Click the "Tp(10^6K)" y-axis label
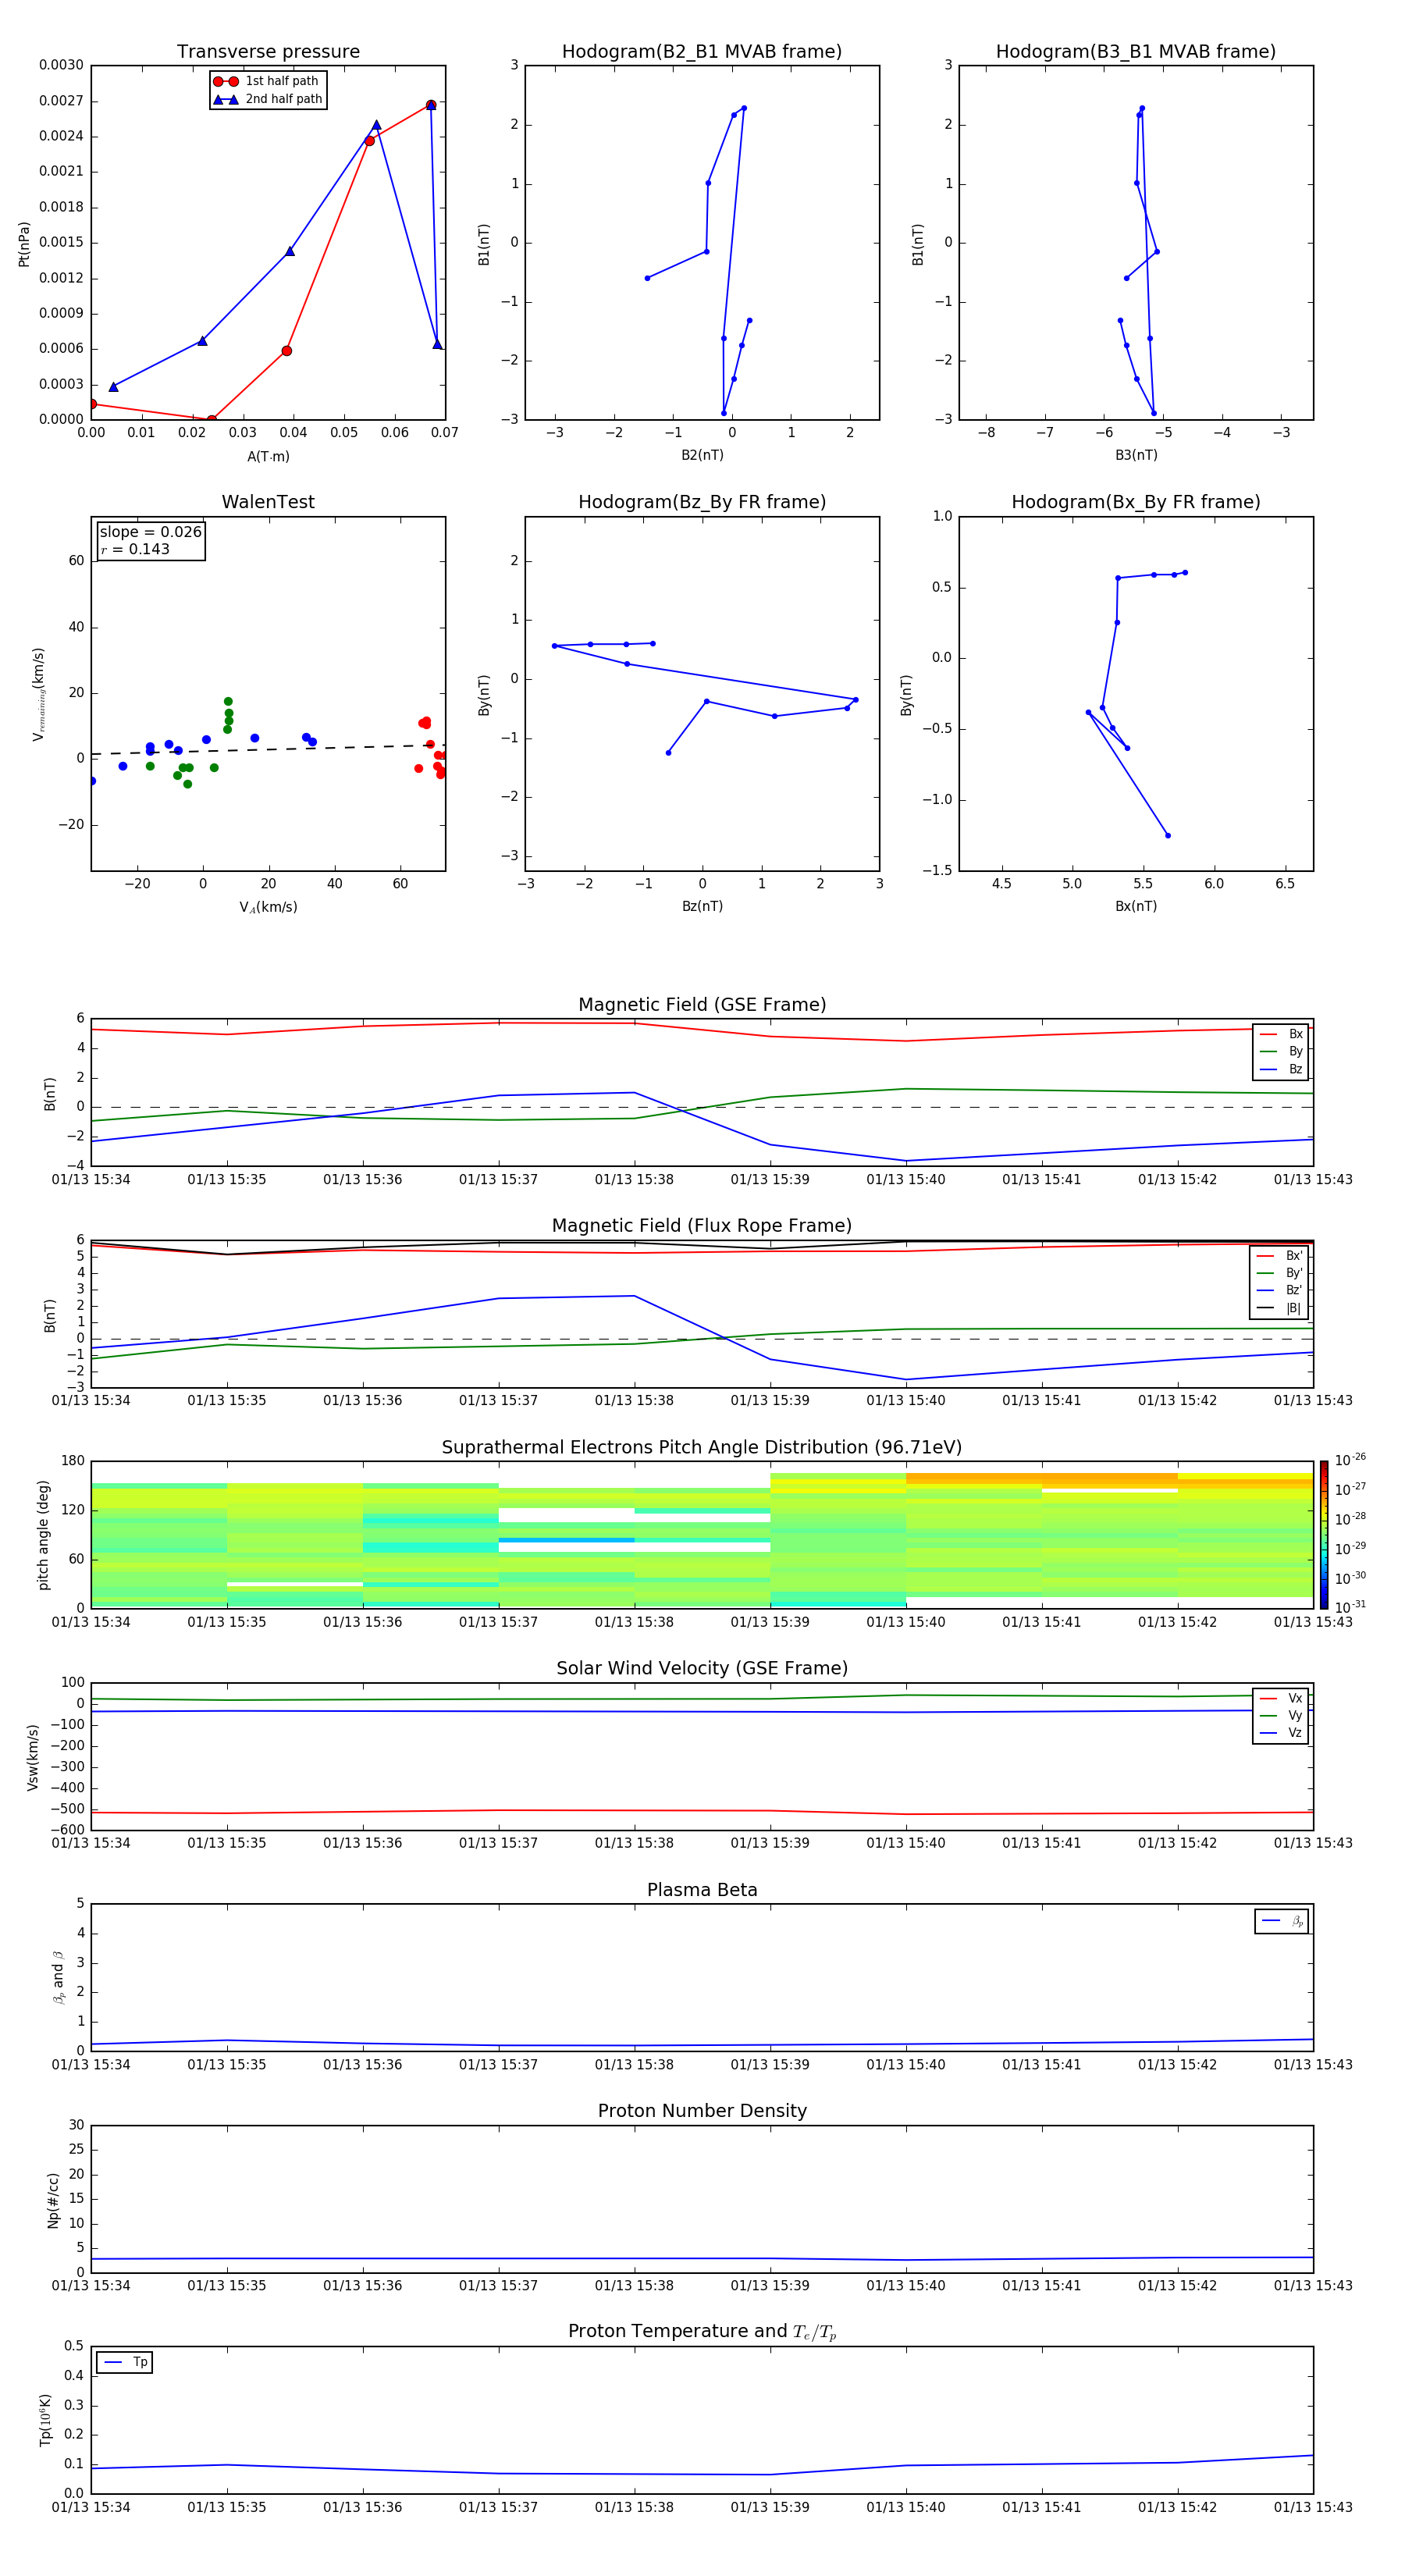The image size is (1405, 2576). click(45, 2420)
